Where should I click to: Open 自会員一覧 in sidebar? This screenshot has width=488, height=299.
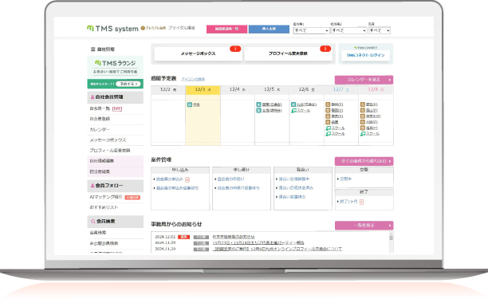coord(100,108)
